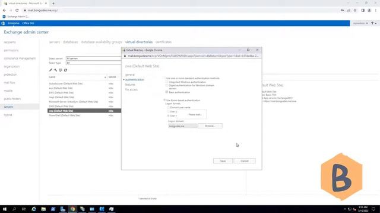Click the side panel icon in Chrome toolbar
The height and width of the screenshot is (213, 380).
tap(363, 11)
